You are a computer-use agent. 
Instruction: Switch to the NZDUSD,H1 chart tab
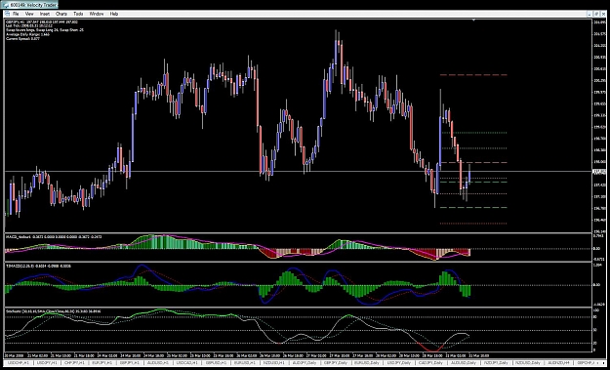tap(274, 362)
